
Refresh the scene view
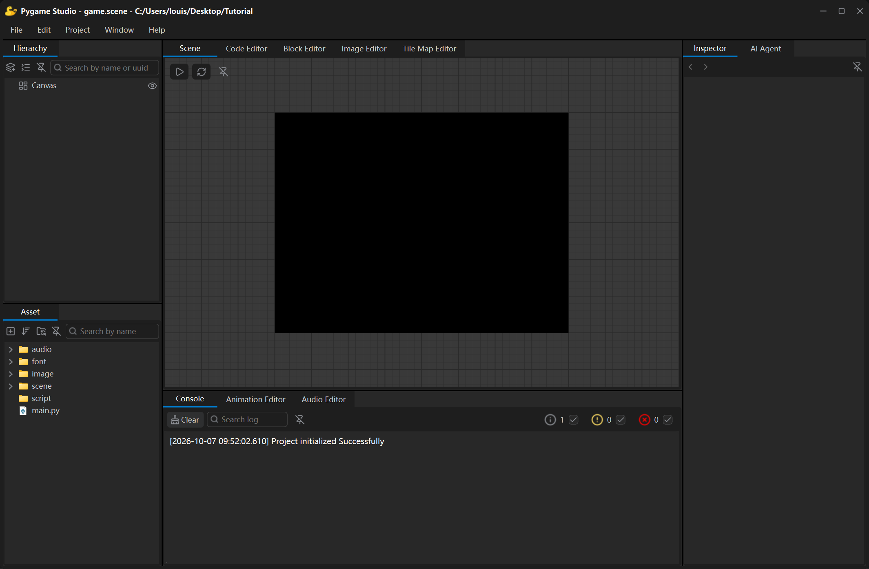[x=202, y=72]
